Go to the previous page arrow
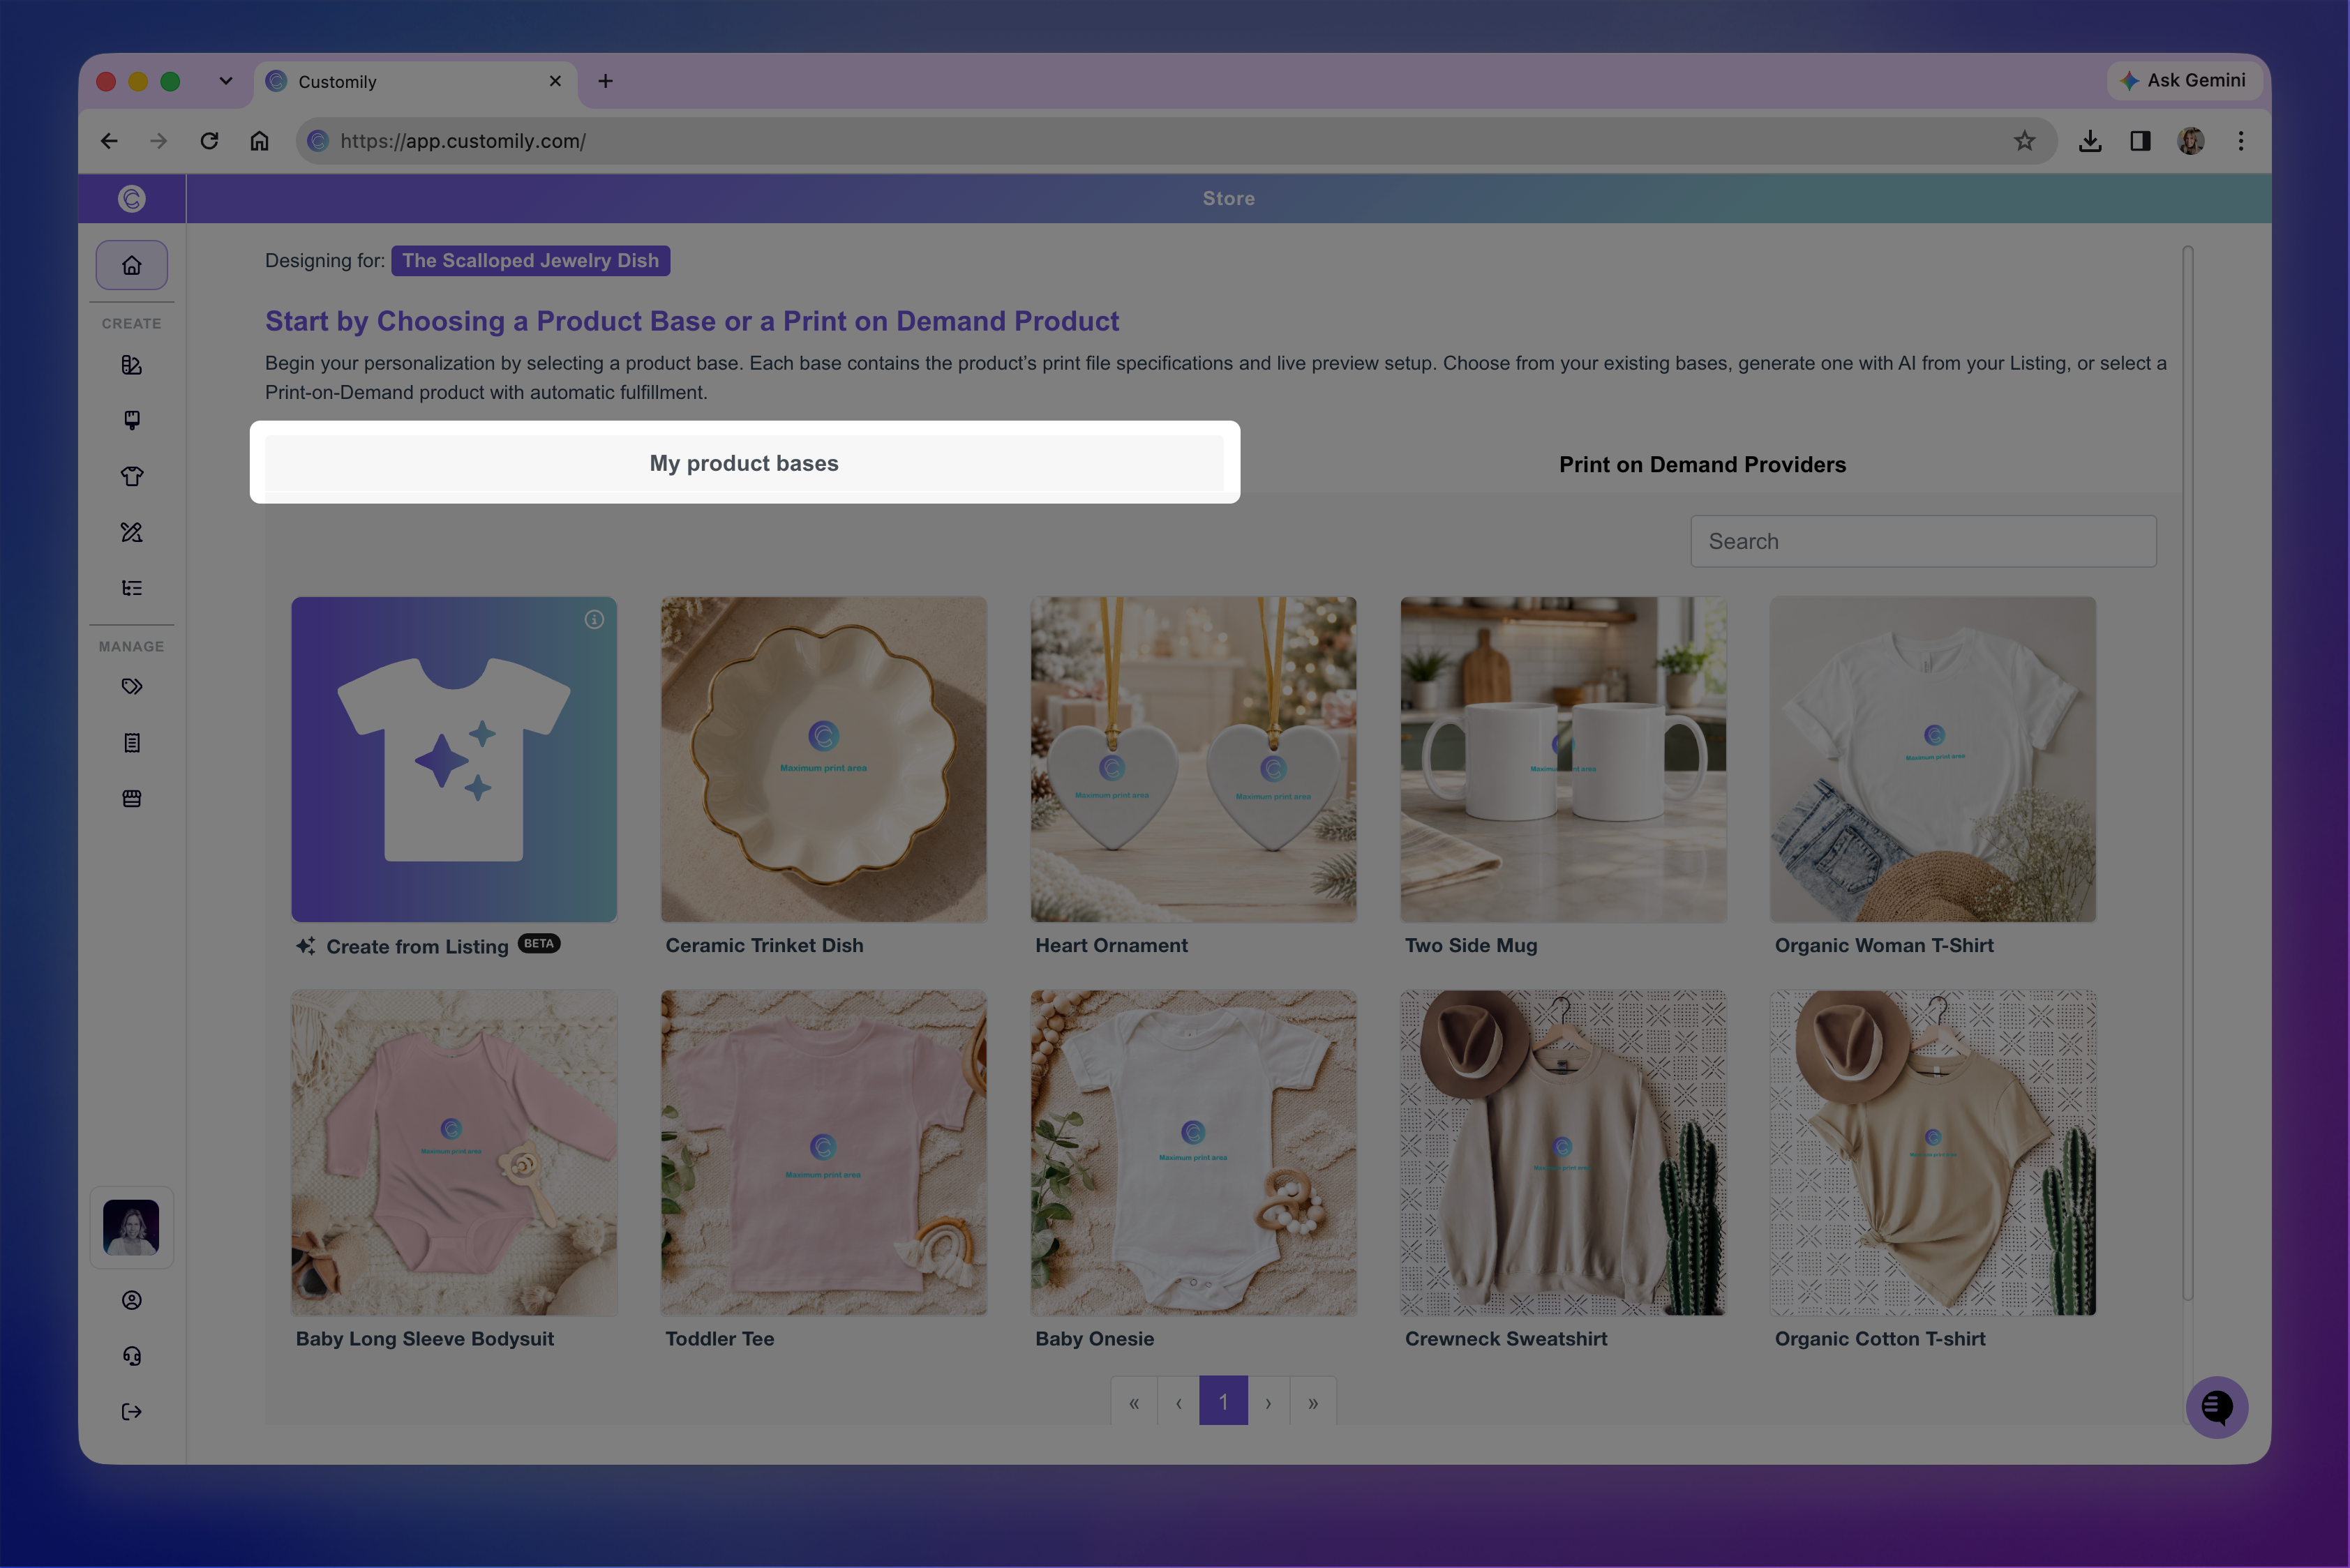2350x1568 pixels. click(x=1178, y=1401)
